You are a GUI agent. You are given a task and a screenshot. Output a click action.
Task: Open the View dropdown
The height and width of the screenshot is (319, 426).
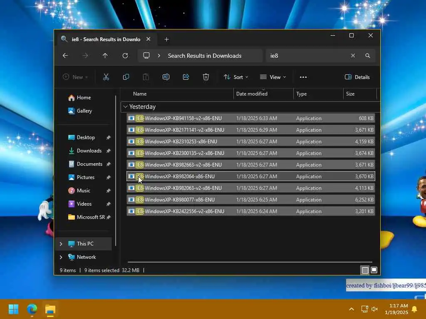pos(273,77)
